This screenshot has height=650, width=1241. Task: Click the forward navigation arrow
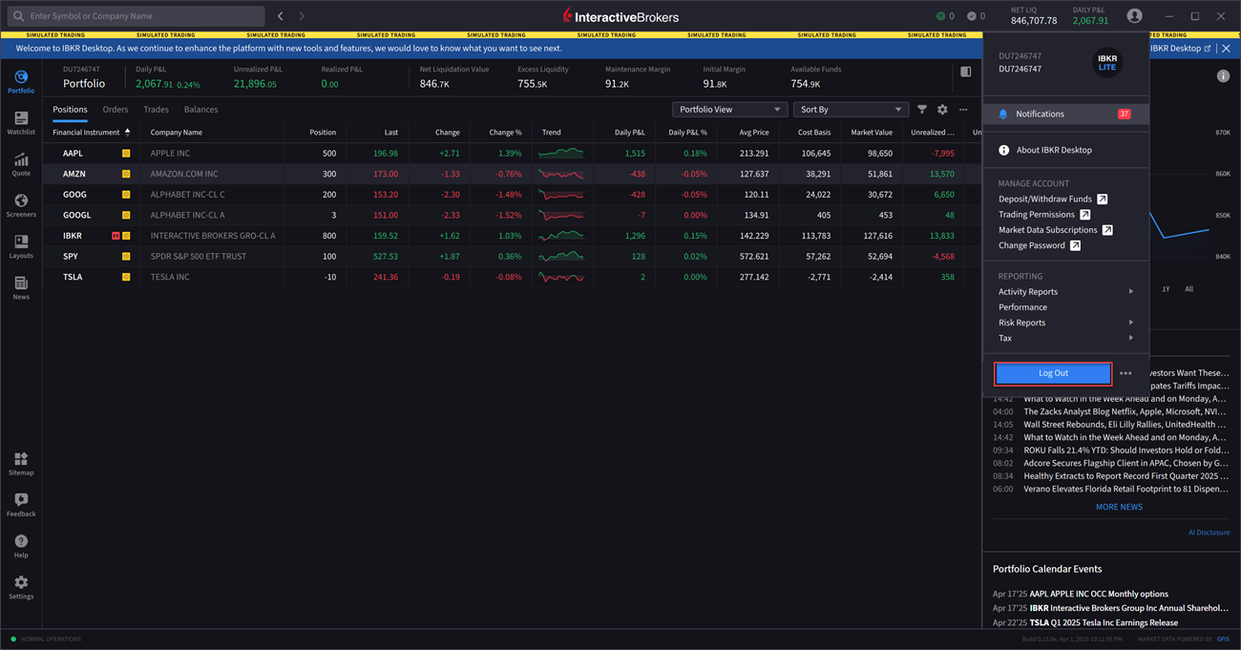(302, 16)
